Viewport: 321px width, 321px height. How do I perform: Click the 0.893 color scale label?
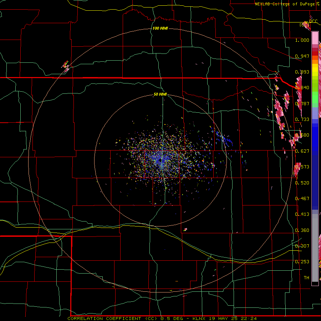tap(302, 72)
